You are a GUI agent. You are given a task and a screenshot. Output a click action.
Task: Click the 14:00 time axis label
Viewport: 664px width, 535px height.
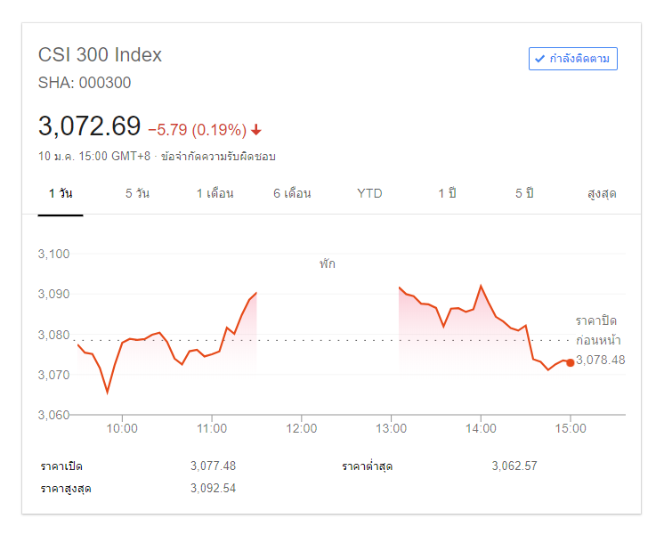click(481, 428)
